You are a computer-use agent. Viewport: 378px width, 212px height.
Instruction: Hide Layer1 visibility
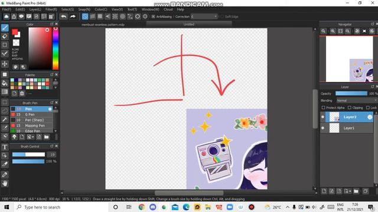[323, 128]
